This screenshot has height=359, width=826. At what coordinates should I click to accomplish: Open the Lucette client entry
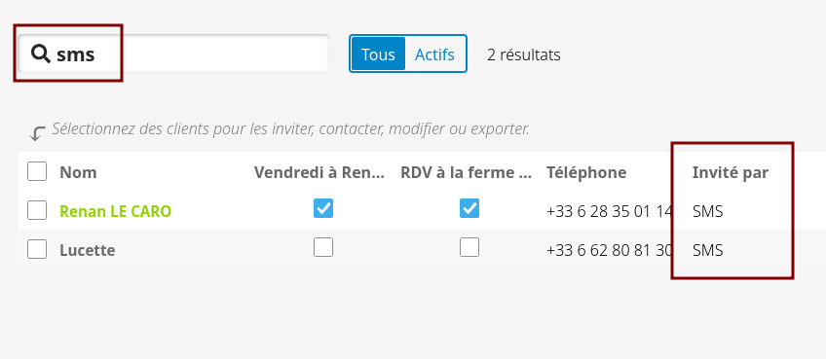coord(88,249)
